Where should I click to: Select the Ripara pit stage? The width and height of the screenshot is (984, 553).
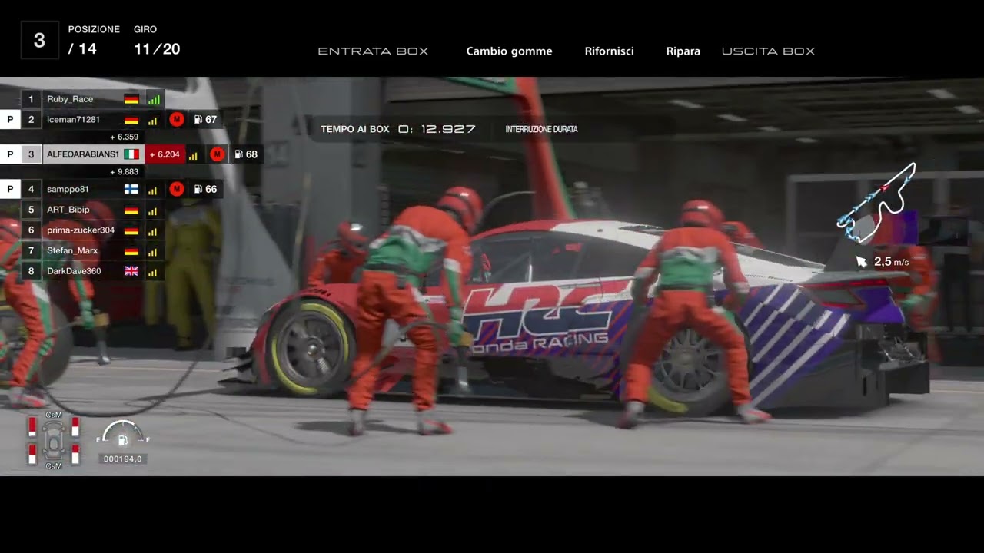click(x=683, y=51)
